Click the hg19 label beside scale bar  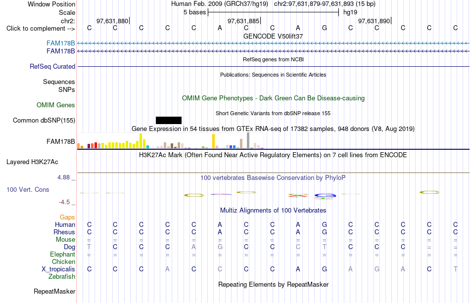350,12
